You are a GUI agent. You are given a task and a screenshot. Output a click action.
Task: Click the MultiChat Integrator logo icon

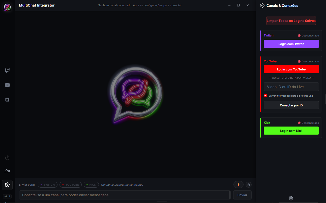click(7, 7)
